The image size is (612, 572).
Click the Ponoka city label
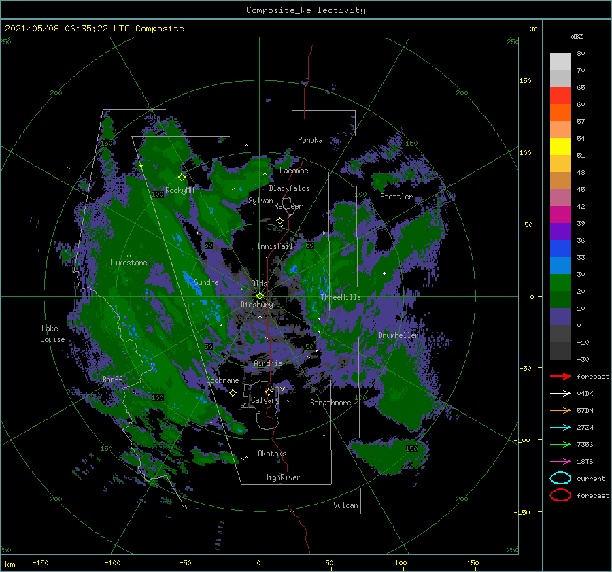point(310,140)
